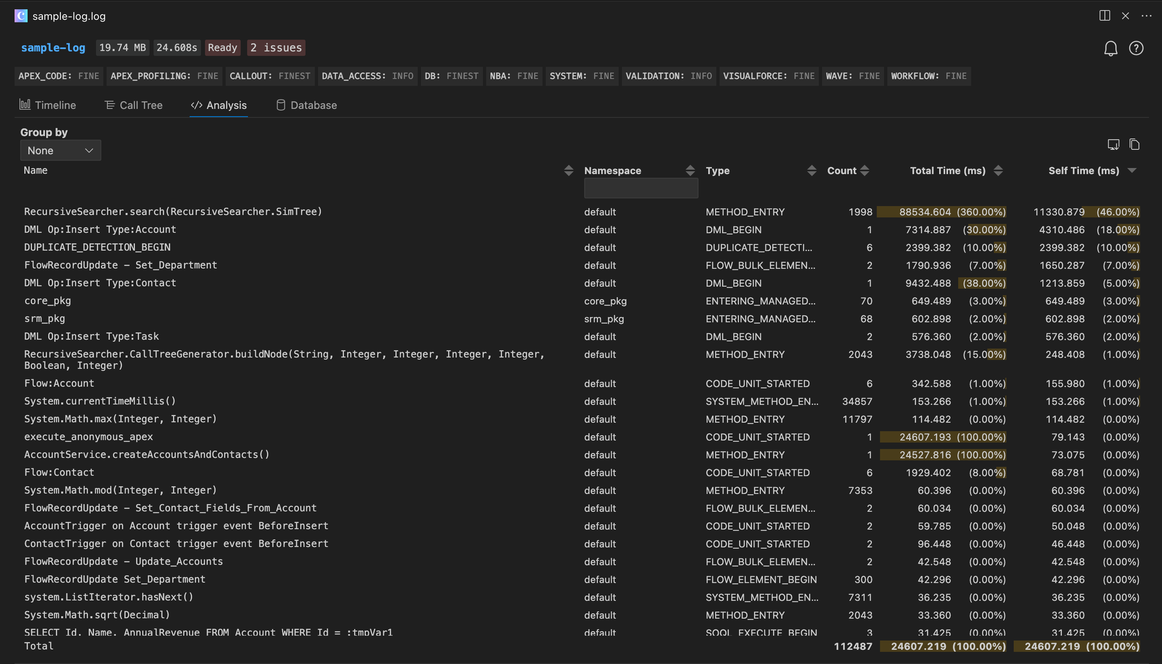Image resolution: width=1162 pixels, height=664 pixels.
Task: Sort the Type column arrows
Action: point(811,170)
